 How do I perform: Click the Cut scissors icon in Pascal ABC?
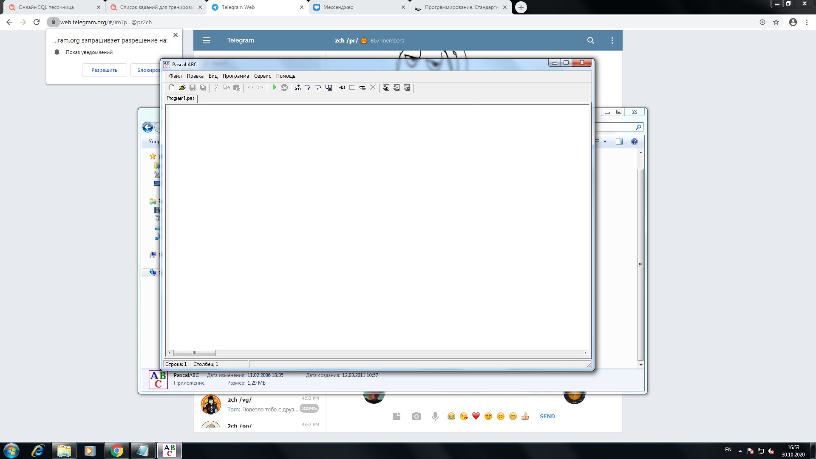tap(216, 88)
